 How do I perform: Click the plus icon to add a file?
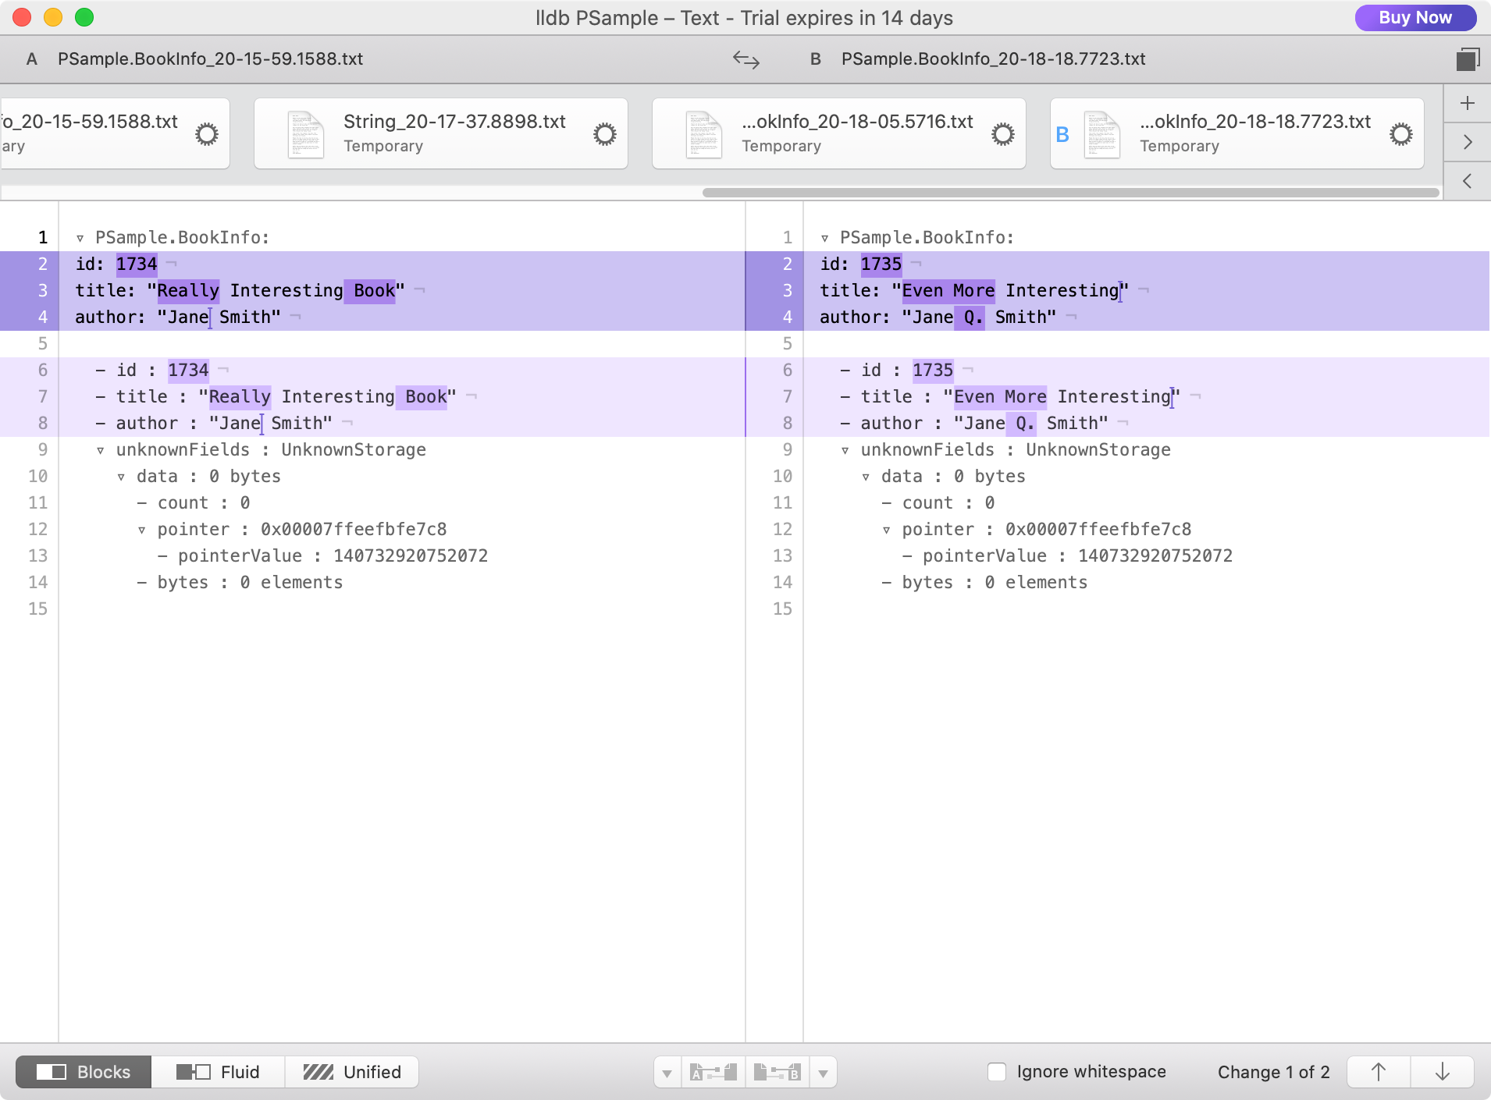(x=1468, y=103)
